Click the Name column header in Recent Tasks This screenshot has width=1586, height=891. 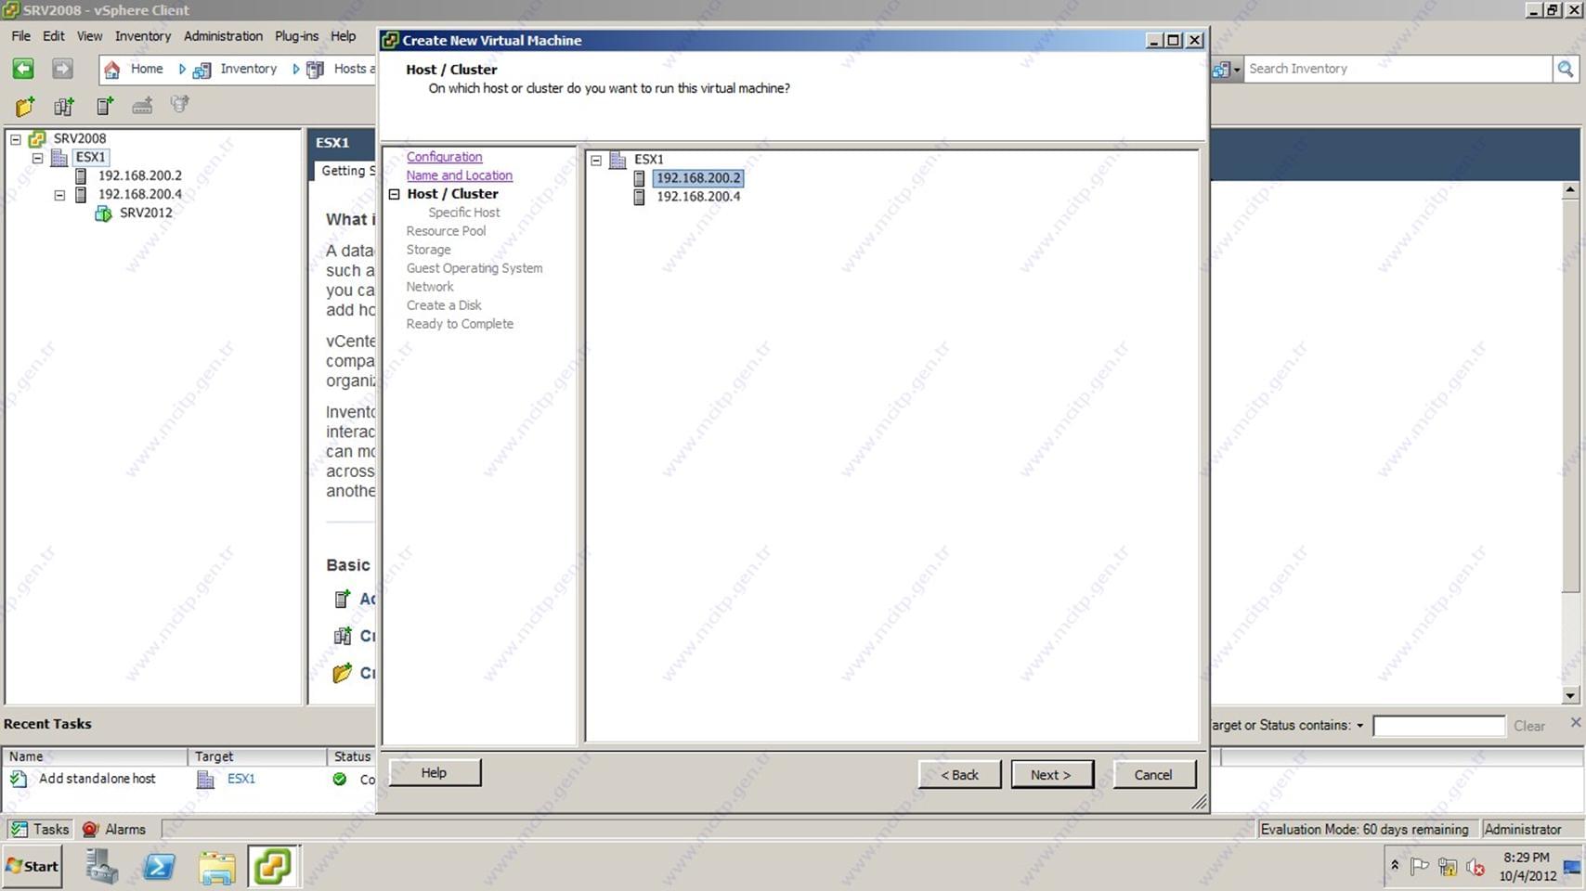coord(95,756)
